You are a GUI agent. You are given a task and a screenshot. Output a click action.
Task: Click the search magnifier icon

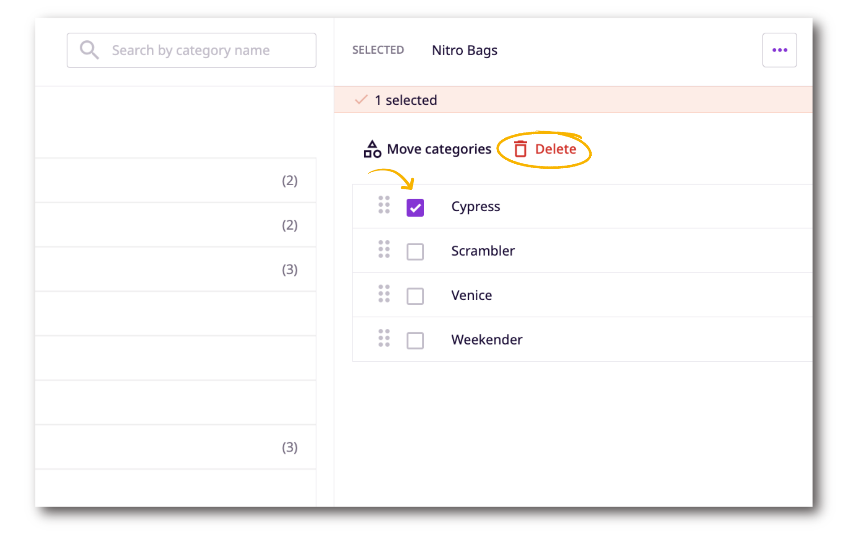pyautogui.click(x=89, y=50)
